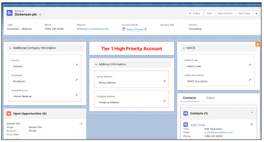Open the Sample Text opportunity row dropdown
Image resolution: width=264 pixels, height=142 pixels.
click(81, 124)
